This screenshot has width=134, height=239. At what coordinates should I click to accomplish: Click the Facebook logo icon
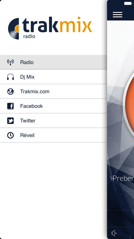click(11, 106)
